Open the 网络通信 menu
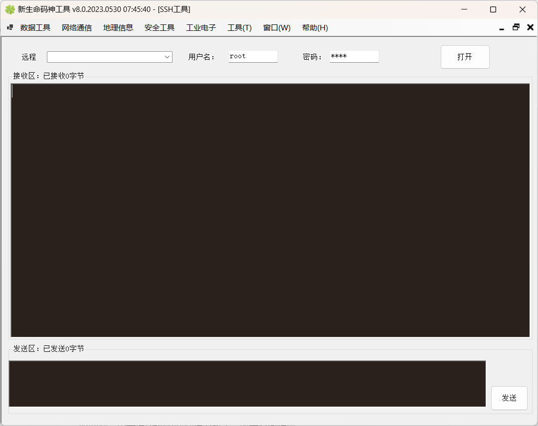Image resolution: width=538 pixels, height=426 pixels. 77,28
